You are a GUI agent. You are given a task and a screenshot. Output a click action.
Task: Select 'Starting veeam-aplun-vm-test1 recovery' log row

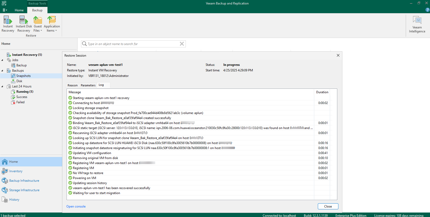200,98
